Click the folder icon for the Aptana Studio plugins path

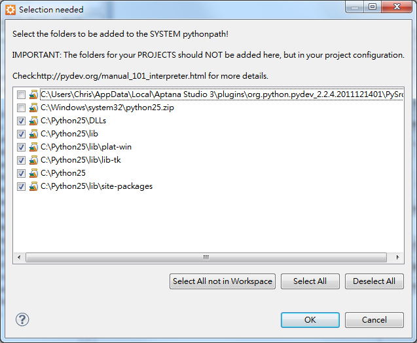coord(33,94)
